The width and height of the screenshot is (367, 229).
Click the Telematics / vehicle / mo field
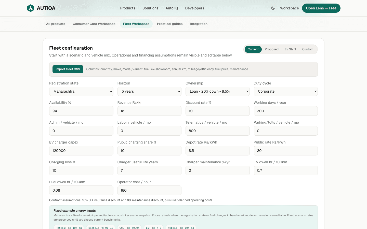(x=218, y=131)
